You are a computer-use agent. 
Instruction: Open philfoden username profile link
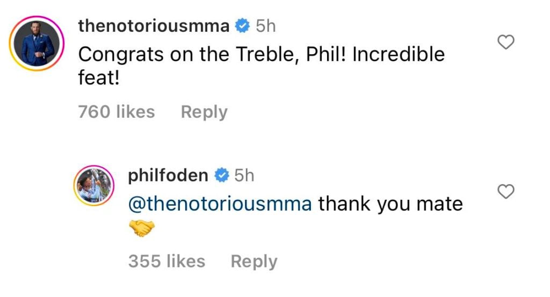pos(168,175)
